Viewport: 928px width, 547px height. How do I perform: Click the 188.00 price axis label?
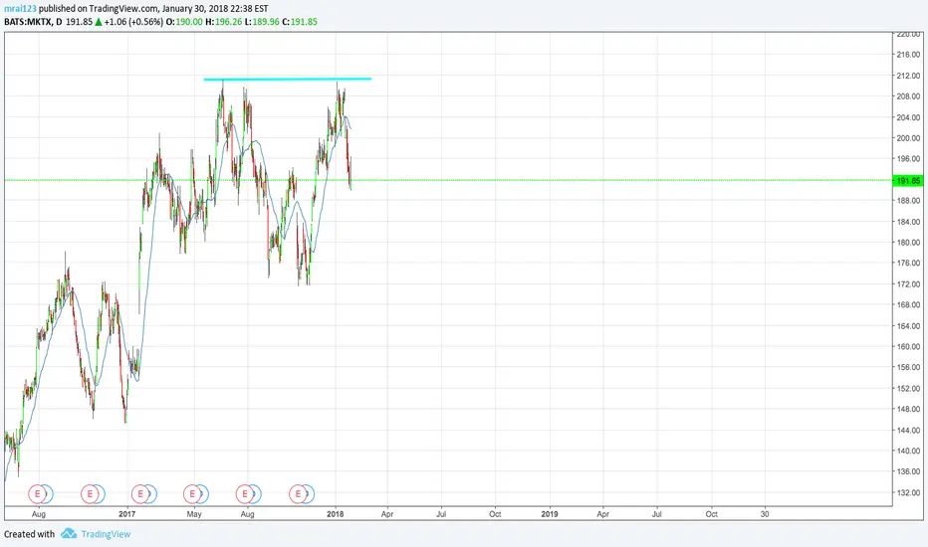(x=908, y=201)
